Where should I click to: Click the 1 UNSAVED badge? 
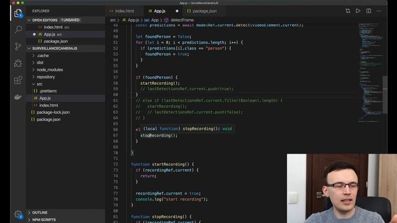[x=70, y=20]
